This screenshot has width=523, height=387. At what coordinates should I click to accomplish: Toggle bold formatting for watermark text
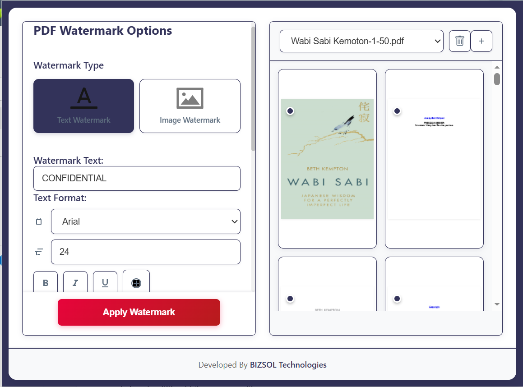coord(46,282)
